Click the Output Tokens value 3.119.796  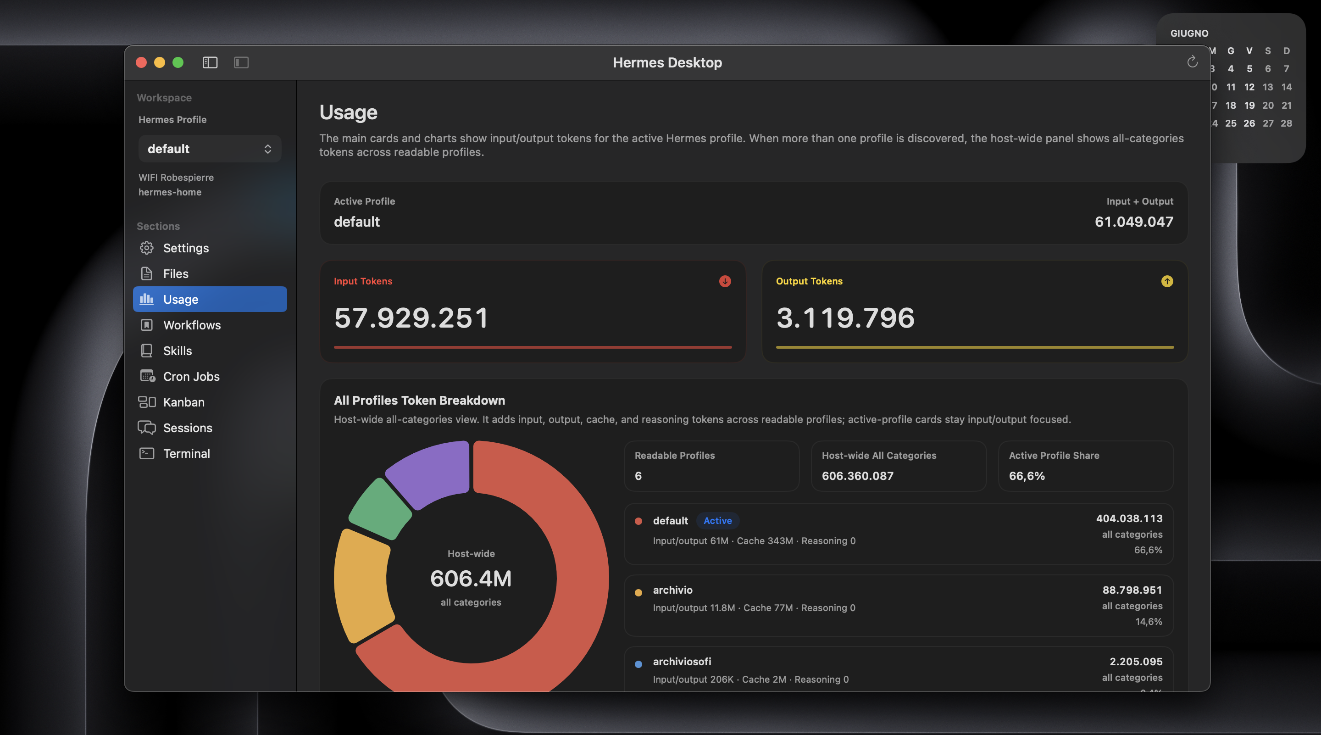845,317
